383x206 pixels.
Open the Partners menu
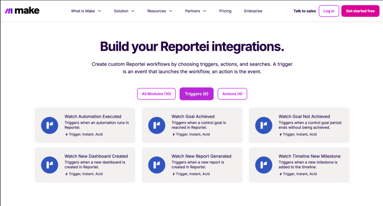196,11
